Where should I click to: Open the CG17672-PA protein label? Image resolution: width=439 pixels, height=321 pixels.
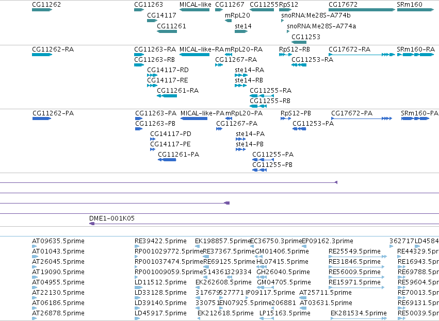tap(352, 113)
